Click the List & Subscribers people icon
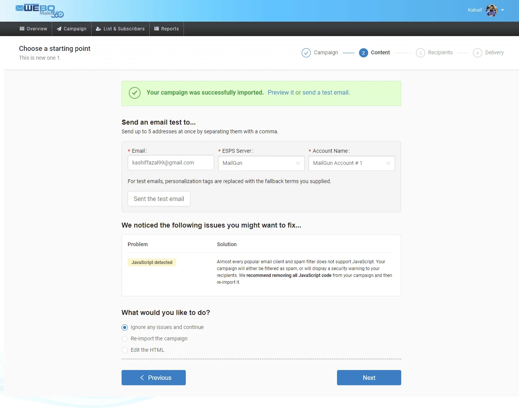The height and width of the screenshot is (408, 519). coord(98,29)
